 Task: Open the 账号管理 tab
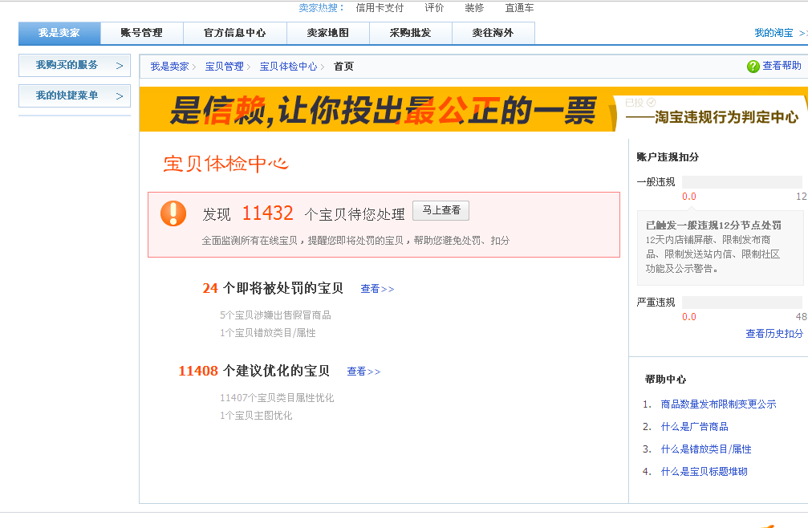coord(142,33)
